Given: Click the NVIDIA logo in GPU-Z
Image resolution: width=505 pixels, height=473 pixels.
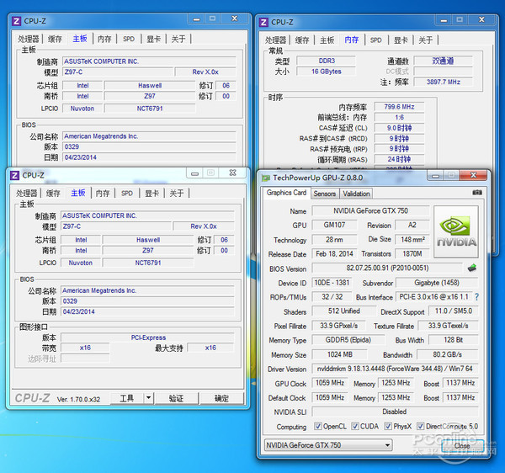Looking at the screenshot, I should [455, 231].
